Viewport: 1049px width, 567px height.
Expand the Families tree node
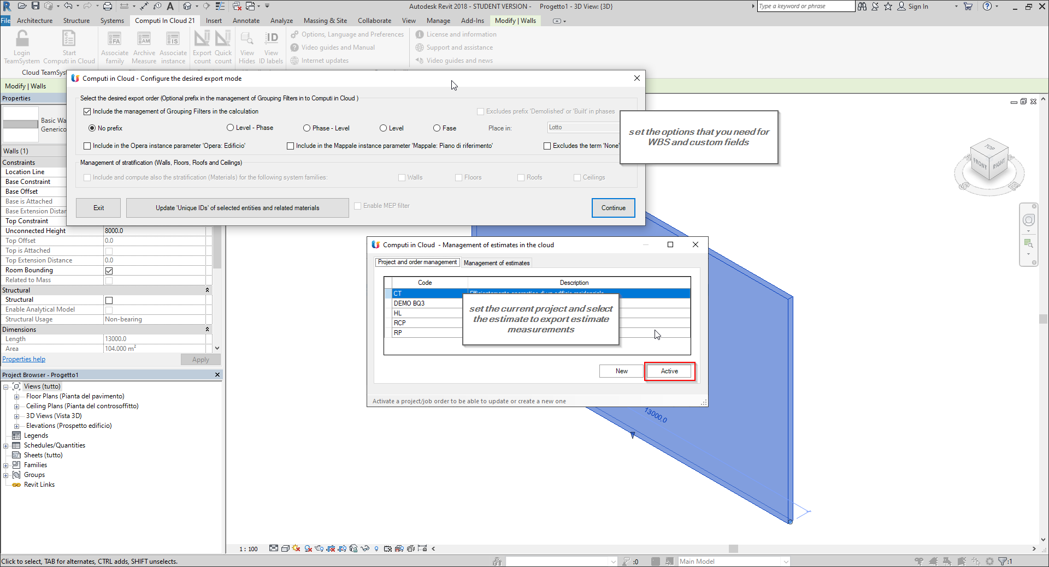pyautogui.click(x=5, y=465)
